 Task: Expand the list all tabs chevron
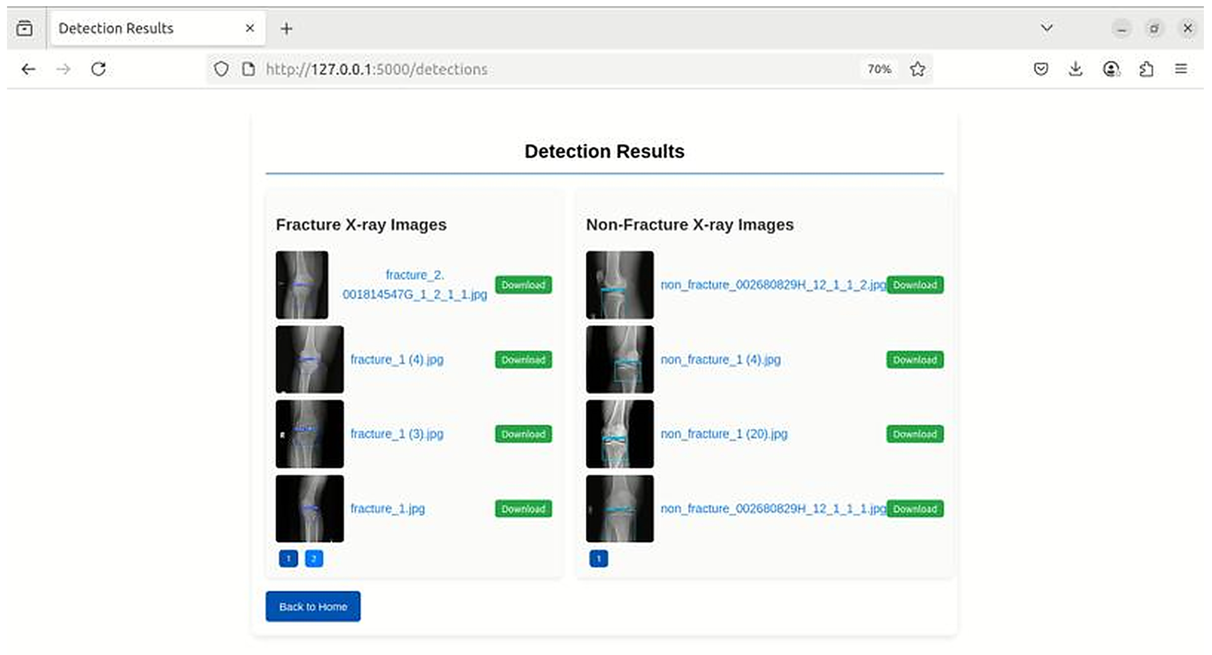(1046, 28)
